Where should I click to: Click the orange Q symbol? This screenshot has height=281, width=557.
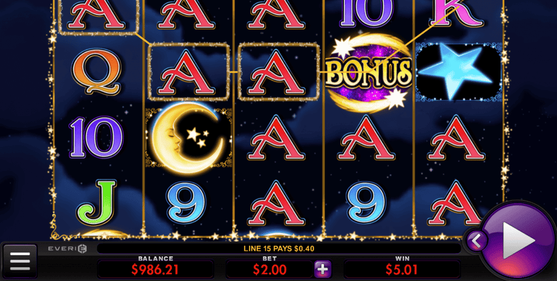pyautogui.click(x=96, y=72)
